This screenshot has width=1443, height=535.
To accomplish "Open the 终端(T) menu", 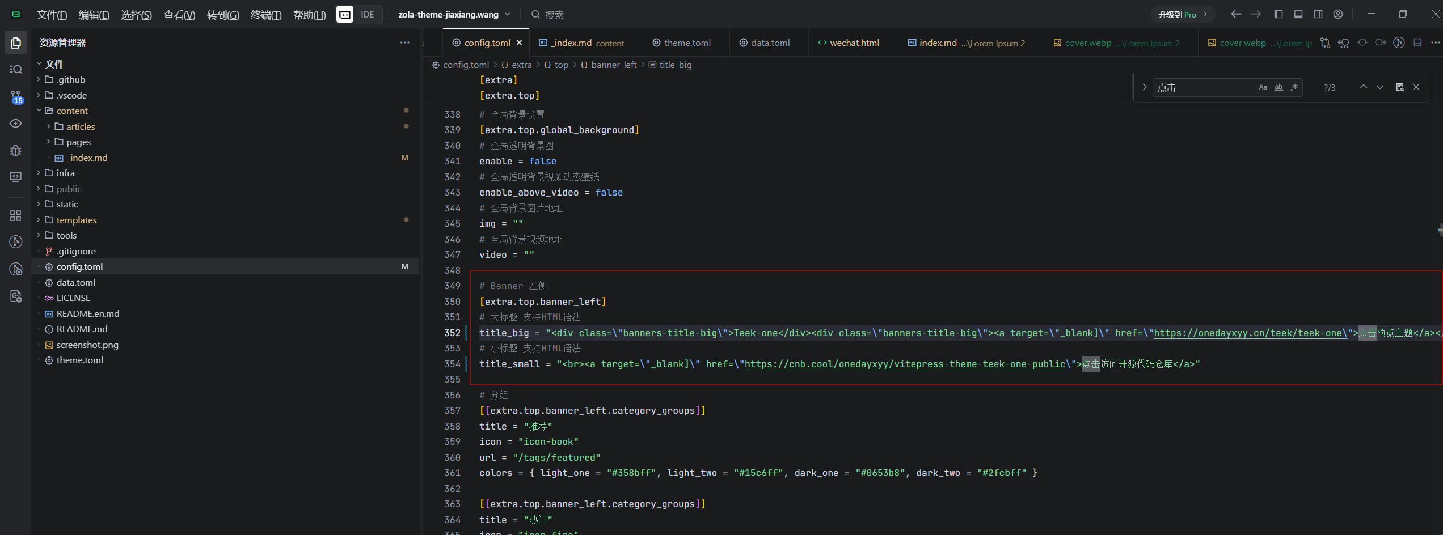I will click(x=266, y=15).
